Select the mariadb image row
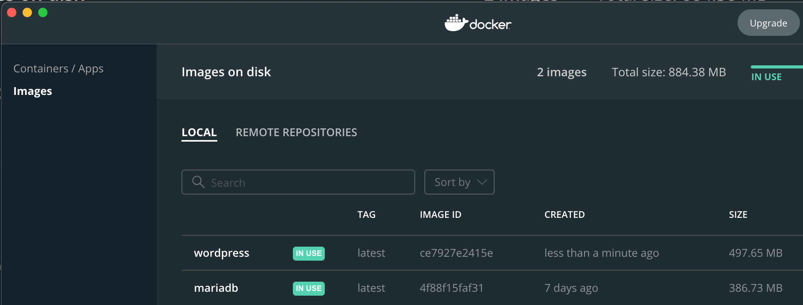The image size is (803, 305). 216,288
